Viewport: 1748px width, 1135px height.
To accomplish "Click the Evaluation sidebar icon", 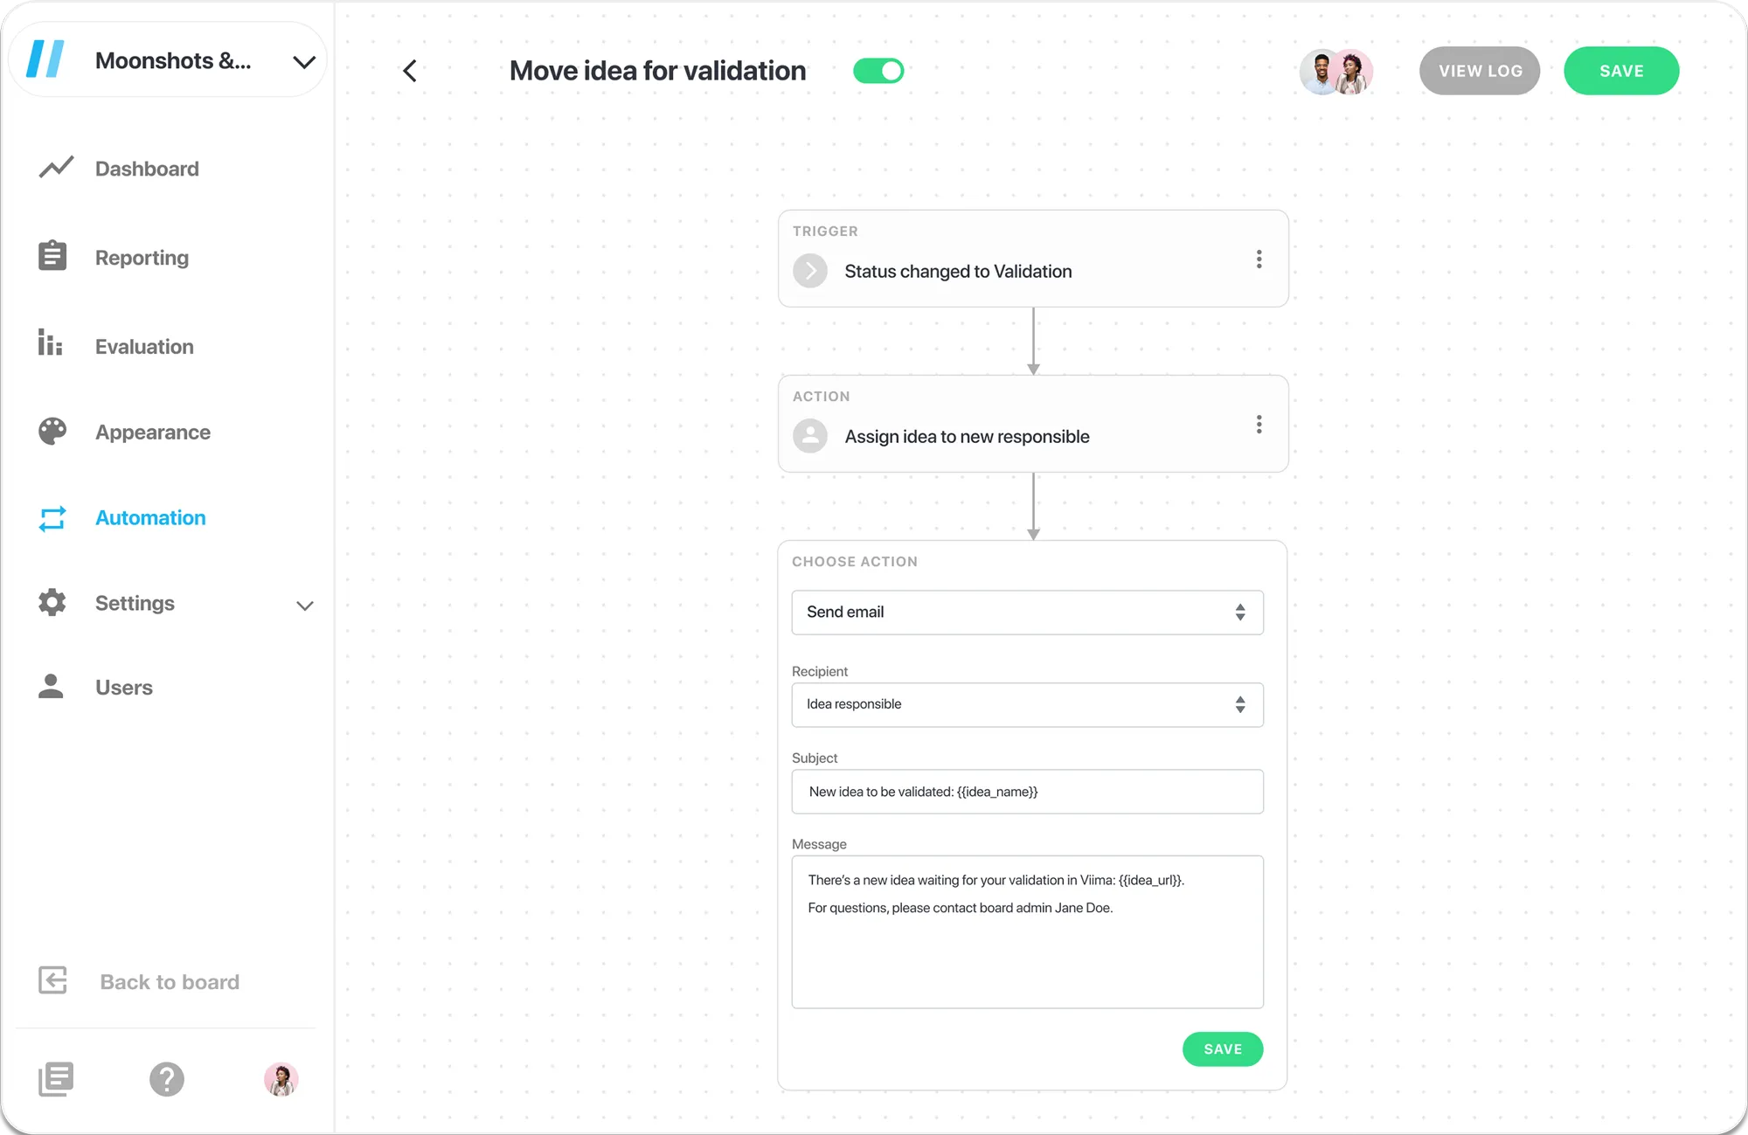I will point(51,344).
